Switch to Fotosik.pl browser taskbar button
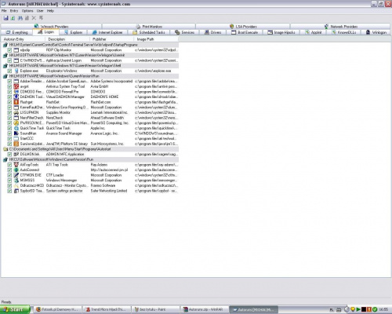This screenshot has height=314, width=392. (x=58, y=309)
